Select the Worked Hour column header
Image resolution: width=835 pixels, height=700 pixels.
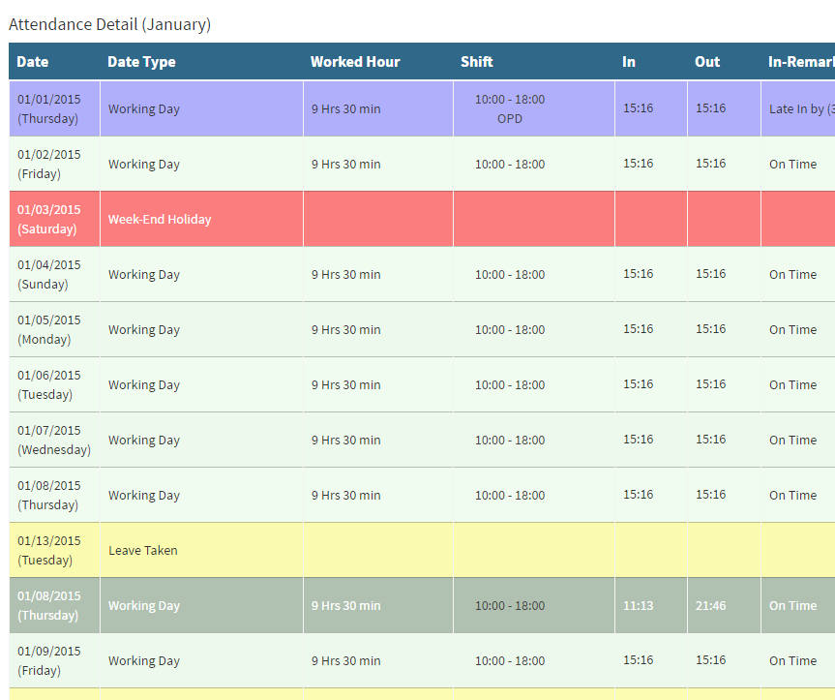coord(355,62)
